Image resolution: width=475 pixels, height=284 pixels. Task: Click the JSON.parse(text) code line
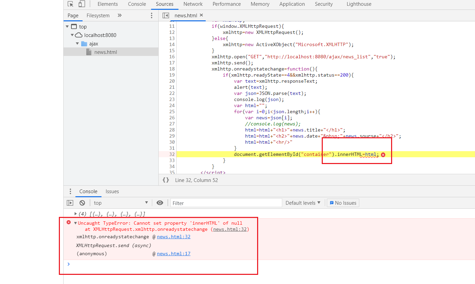[x=270, y=93]
